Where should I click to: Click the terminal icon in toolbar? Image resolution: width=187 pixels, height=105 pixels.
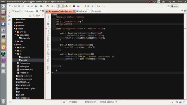point(74,6)
